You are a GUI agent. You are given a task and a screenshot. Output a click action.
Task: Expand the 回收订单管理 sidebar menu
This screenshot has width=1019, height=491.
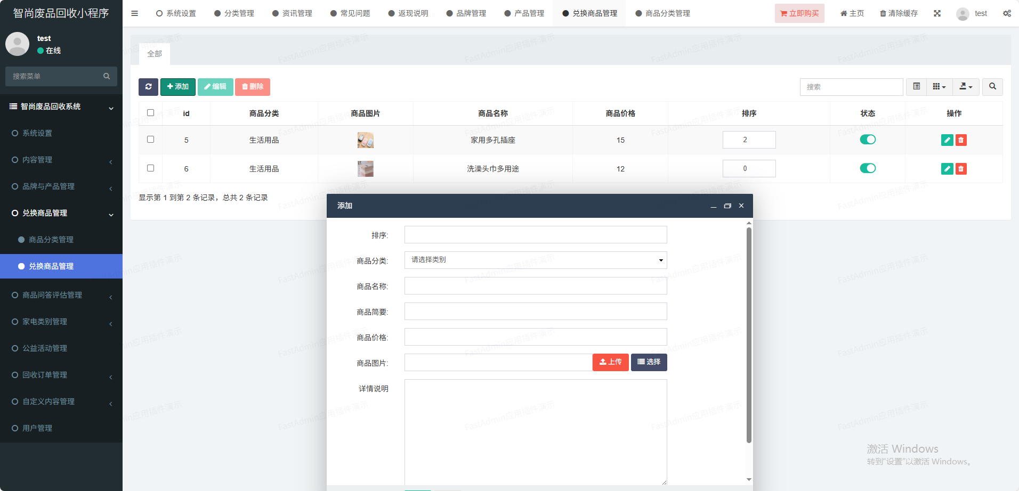[61, 375]
